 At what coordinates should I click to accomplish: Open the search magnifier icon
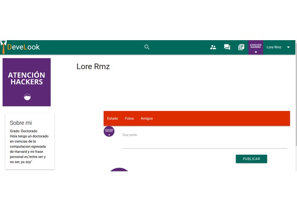point(147,47)
